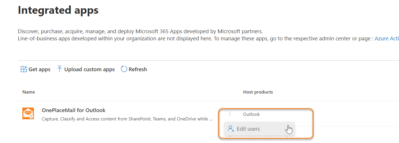This screenshot has height=143, width=399.
Task: Choose Edit users from the context menu
Action: tap(248, 129)
